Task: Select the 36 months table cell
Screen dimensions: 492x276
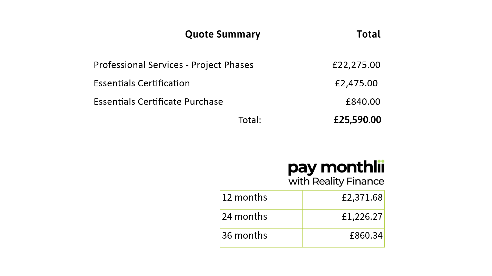Action: (x=261, y=238)
